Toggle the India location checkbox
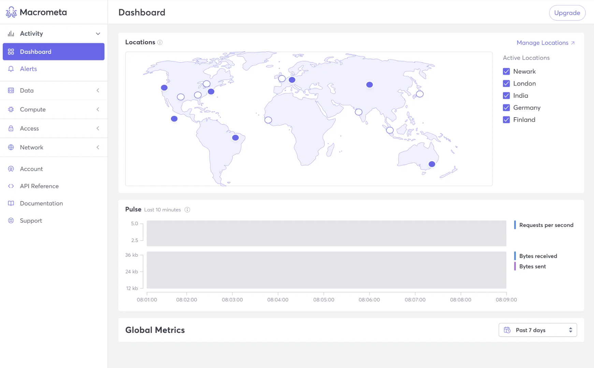The width and height of the screenshot is (594, 368). click(x=506, y=96)
